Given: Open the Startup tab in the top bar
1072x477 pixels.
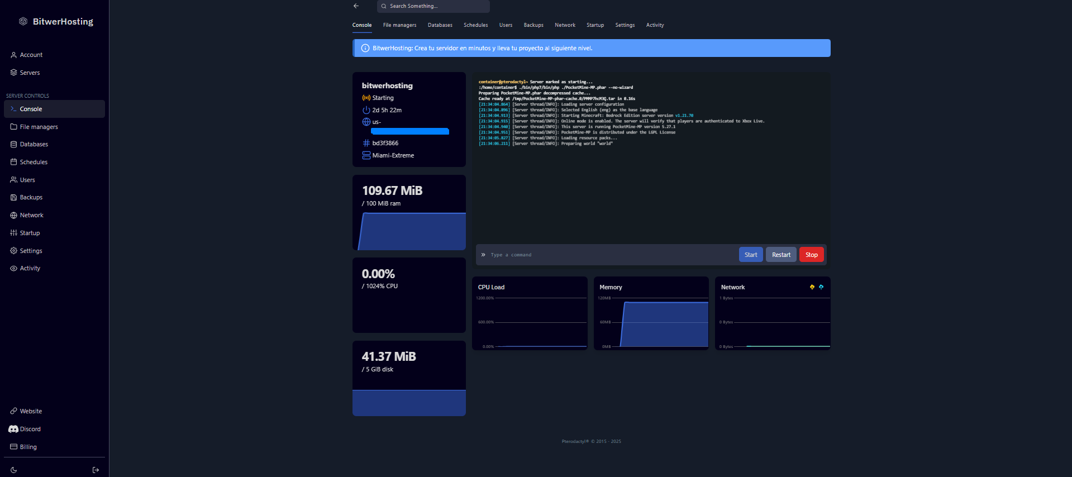Looking at the screenshot, I should pos(595,25).
